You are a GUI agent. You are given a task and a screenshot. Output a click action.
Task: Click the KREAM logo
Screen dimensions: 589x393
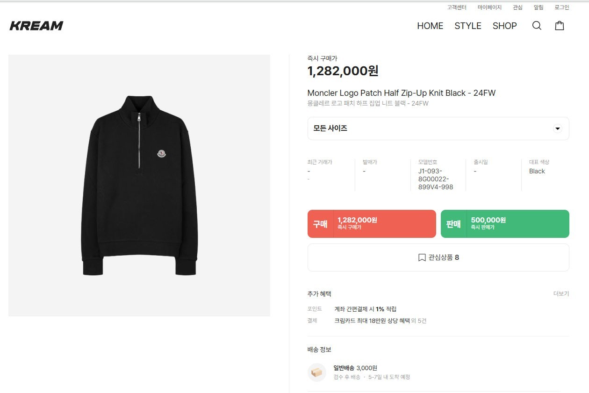36,26
